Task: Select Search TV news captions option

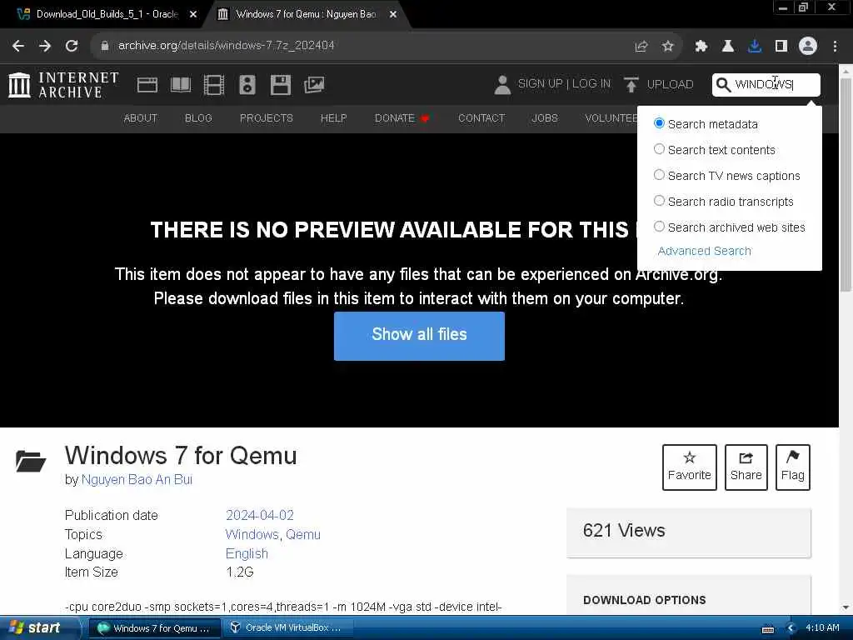Action: coord(659,175)
